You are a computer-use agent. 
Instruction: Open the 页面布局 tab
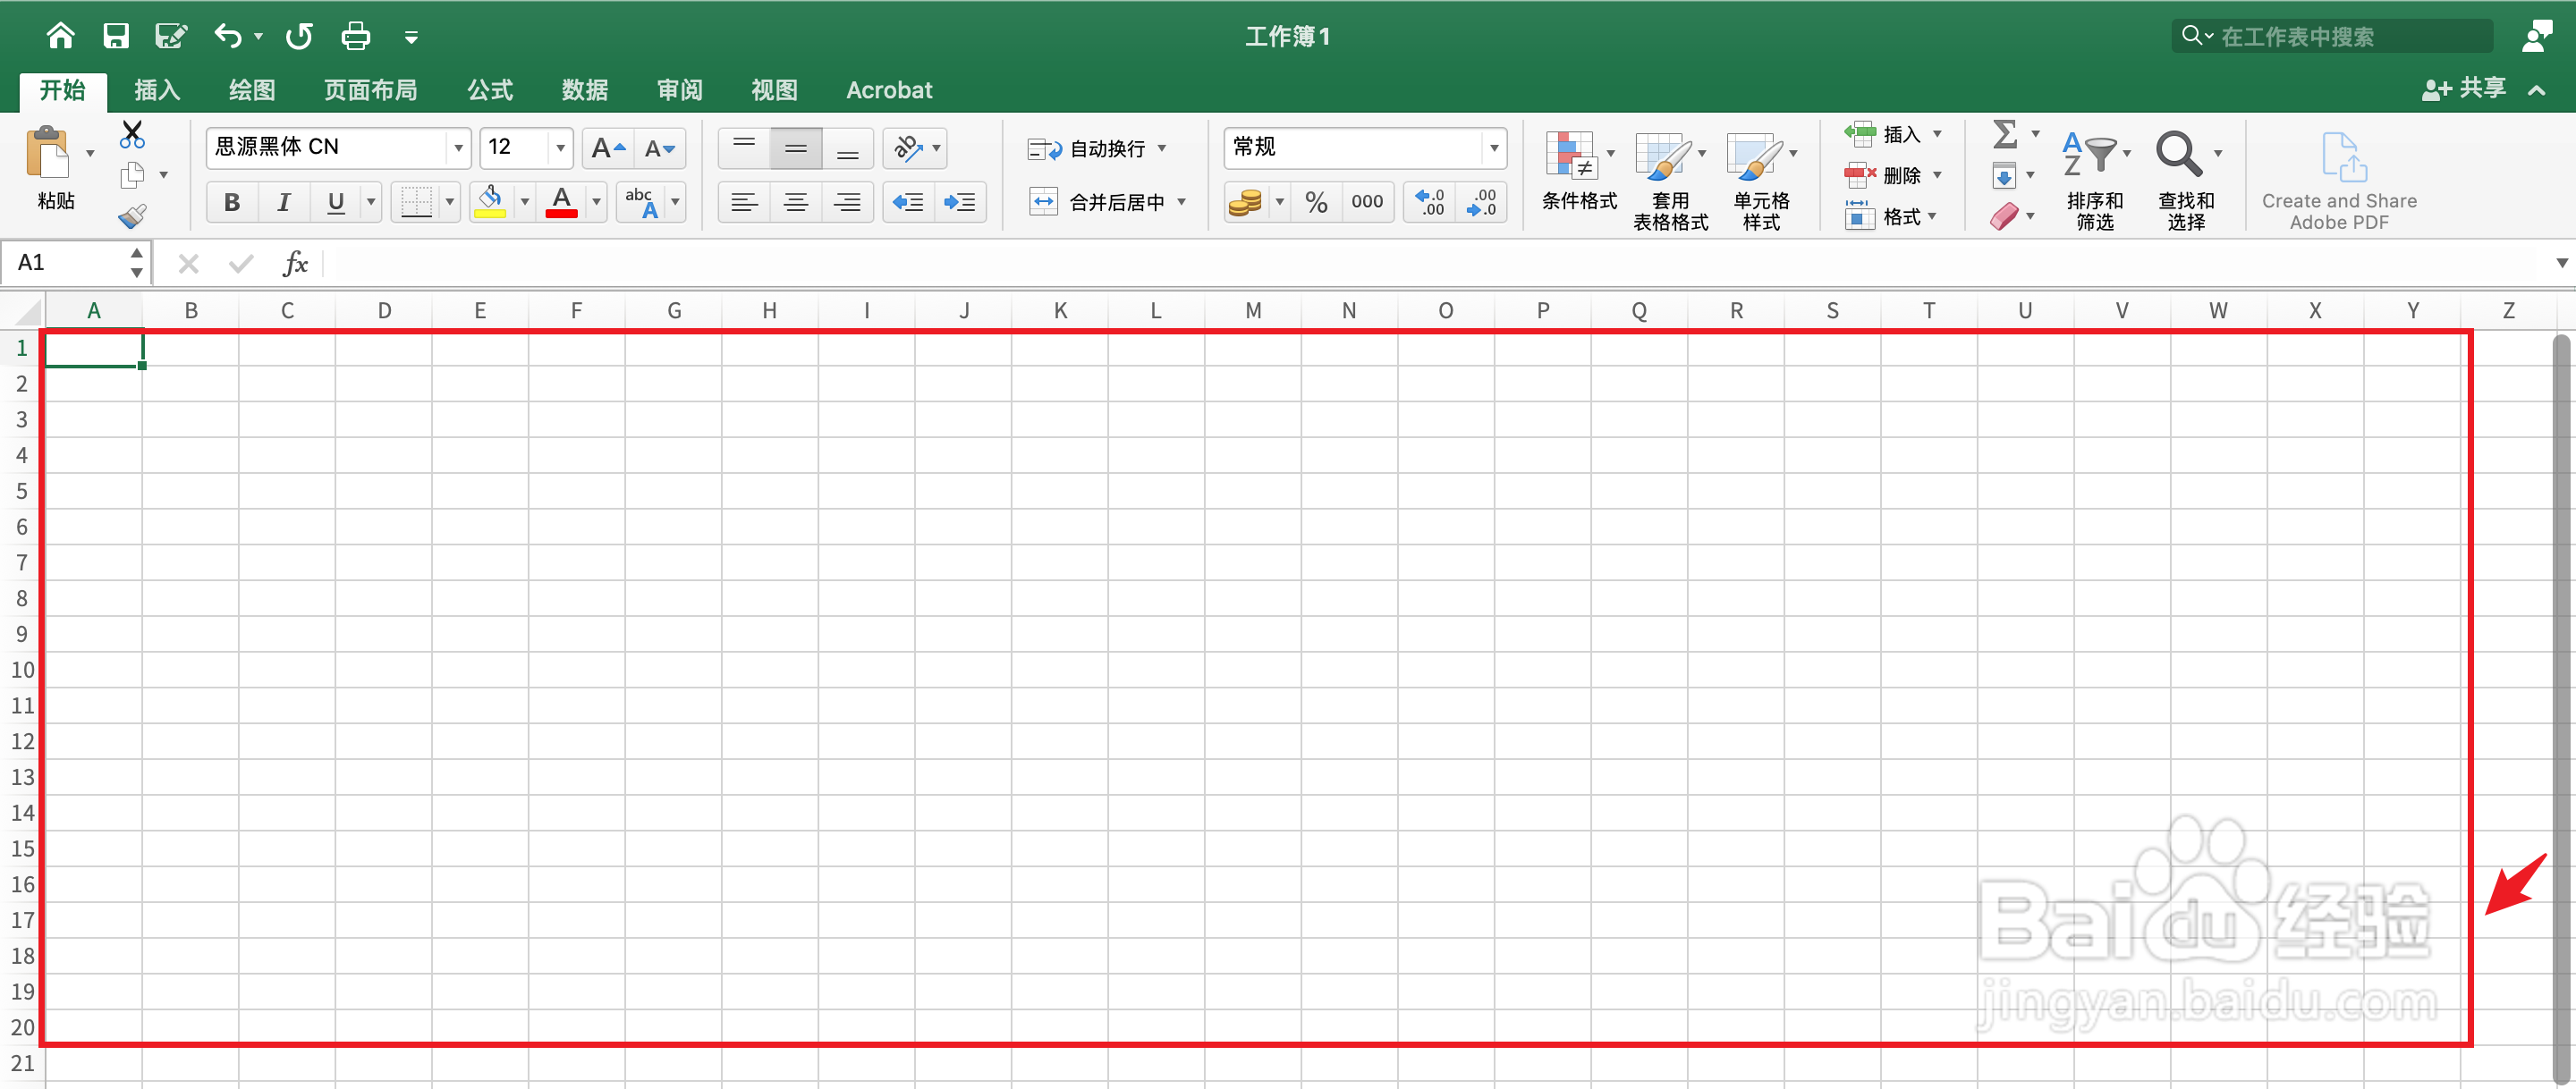370,90
